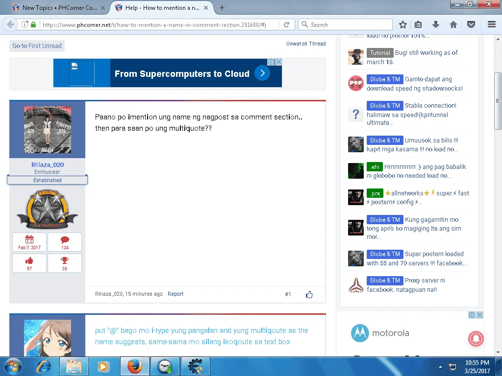The height and width of the screenshot is (376, 502).
Task: Close the Help - How to mention tab
Action: click(x=206, y=8)
